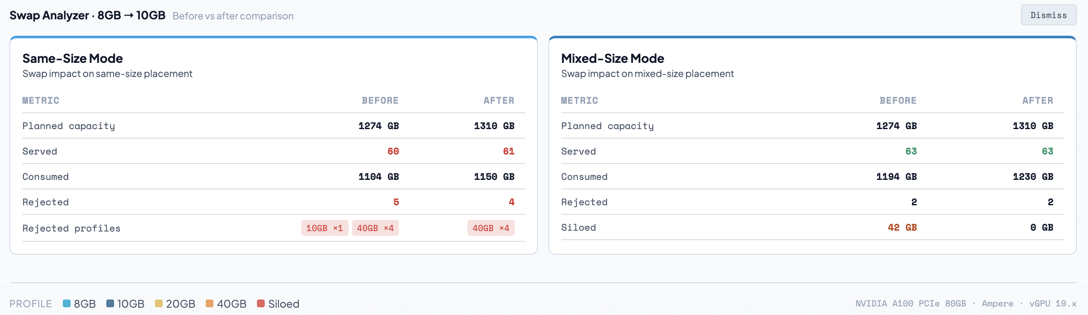Click the red Siloed indicator square
1088x315 pixels.
[x=260, y=303]
